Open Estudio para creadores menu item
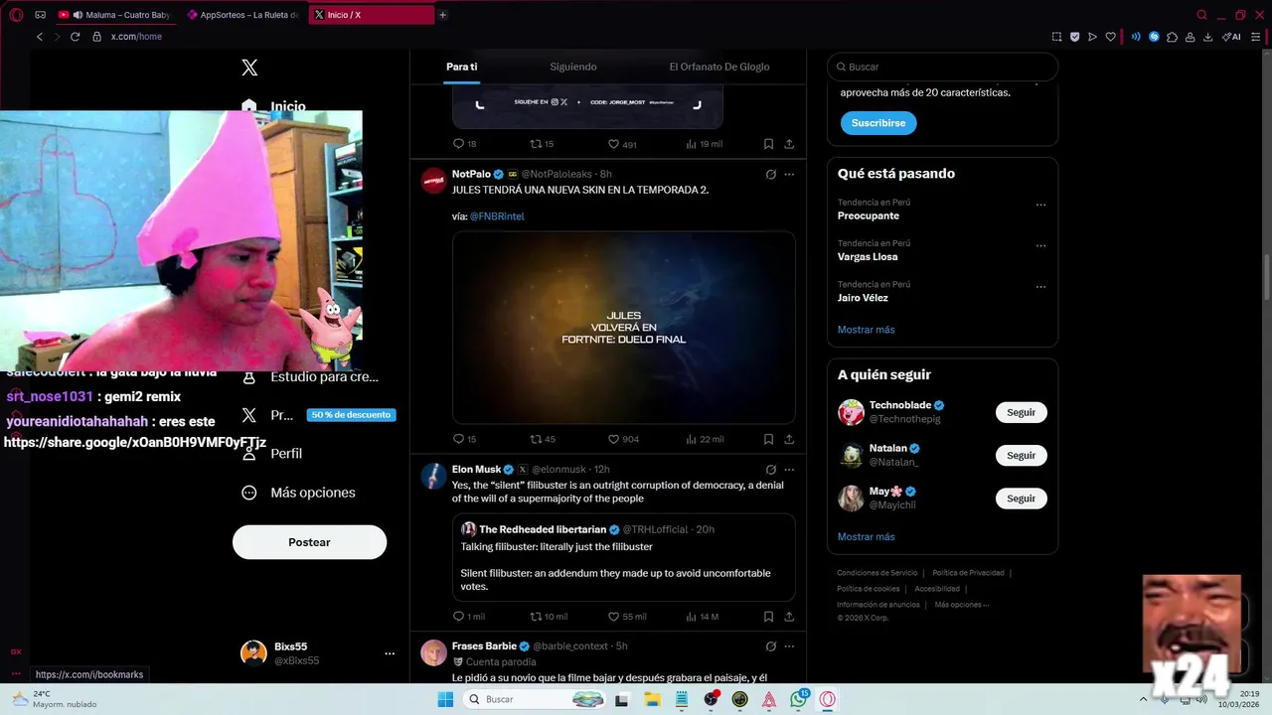 click(x=311, y=377)
